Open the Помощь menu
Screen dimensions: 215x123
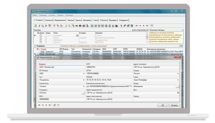pos(69,15)
